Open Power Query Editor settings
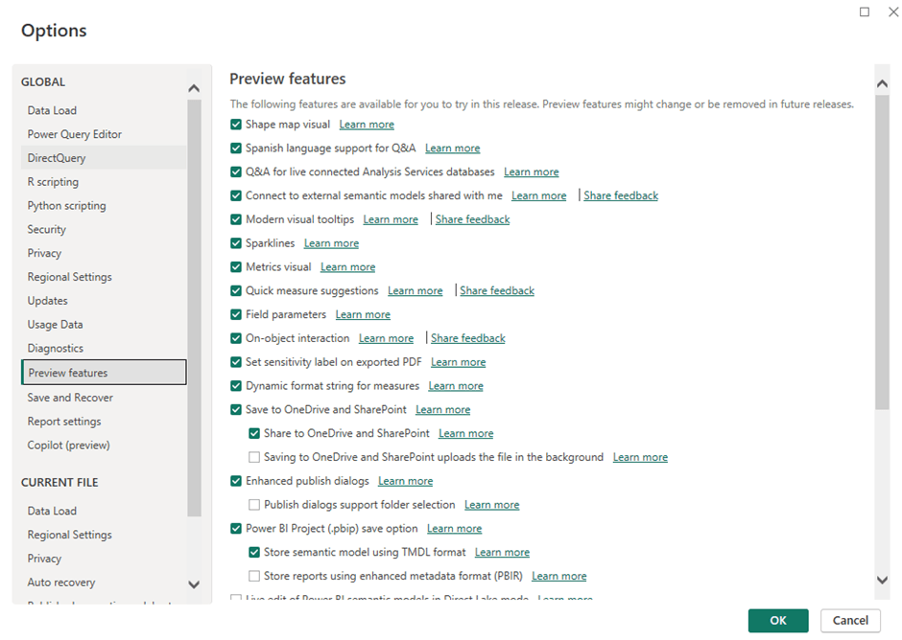The image size is (902, 640). pyautogui.click(x=104, y=134)
